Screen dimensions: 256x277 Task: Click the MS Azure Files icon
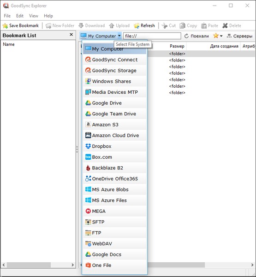(x=88, y=200)
